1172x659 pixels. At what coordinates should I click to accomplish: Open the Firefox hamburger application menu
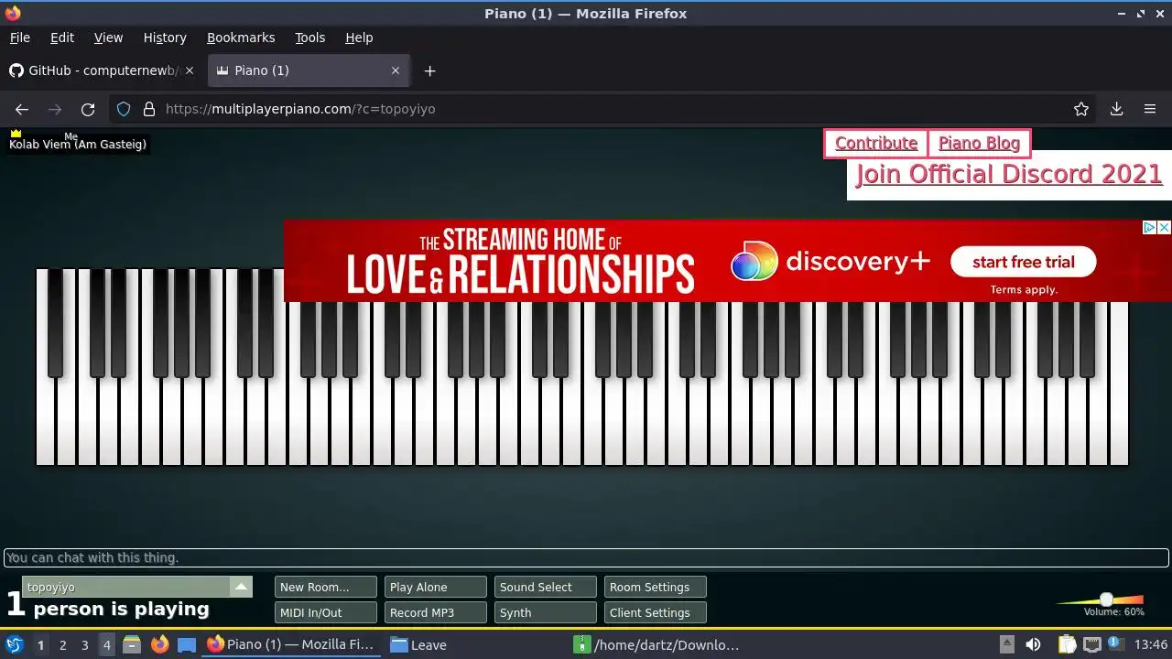click(x=1150, y=109)
